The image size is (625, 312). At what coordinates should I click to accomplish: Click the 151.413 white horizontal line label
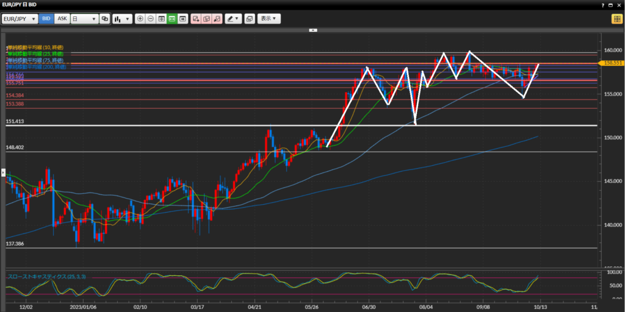point(15,122)
